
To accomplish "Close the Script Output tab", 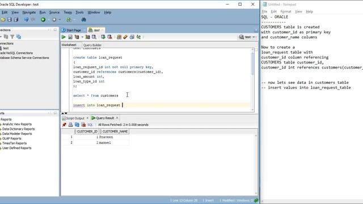I will [87, 118].
